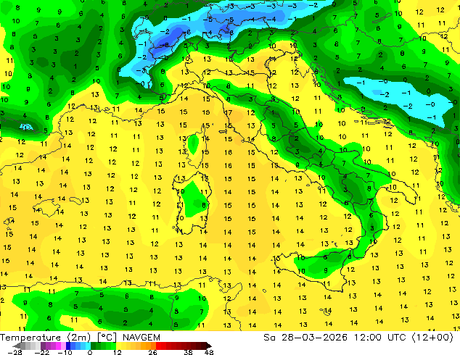
Task: Click the dark navy blue swatch above -10
Action: [x=68, y=346]
